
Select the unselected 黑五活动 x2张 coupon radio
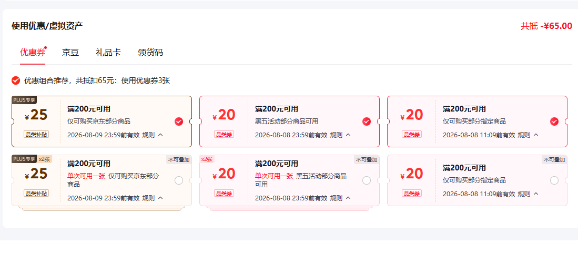pyautogui.click(x=367, y=180)
